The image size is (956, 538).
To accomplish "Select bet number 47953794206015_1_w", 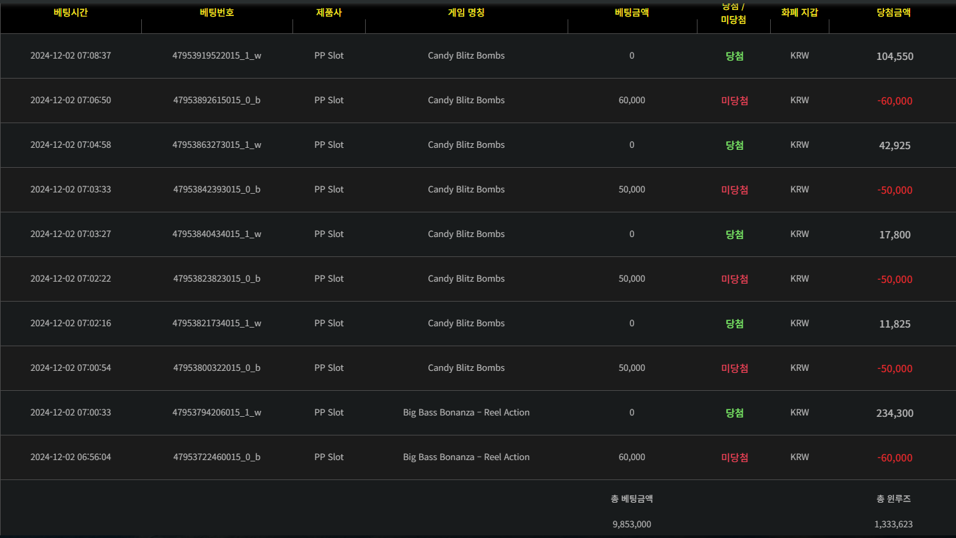I will pyautogui.click(x=217, y=413).
